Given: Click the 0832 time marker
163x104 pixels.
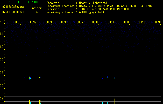Looking at the screenshot, I should point(33,22).
